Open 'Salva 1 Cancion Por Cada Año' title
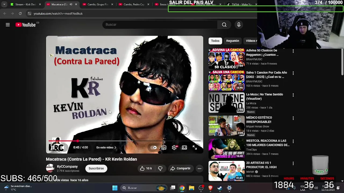Image resolution: width=344 pixels, height=193 pixels. pyautogui.click(x=267, y=75)
